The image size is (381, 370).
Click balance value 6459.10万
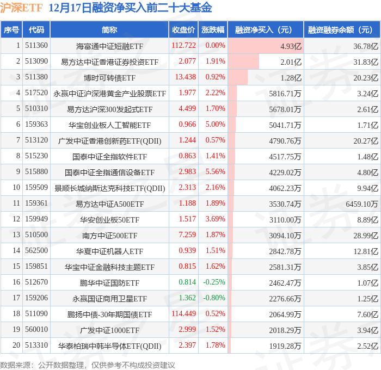(x=362, y=204)
